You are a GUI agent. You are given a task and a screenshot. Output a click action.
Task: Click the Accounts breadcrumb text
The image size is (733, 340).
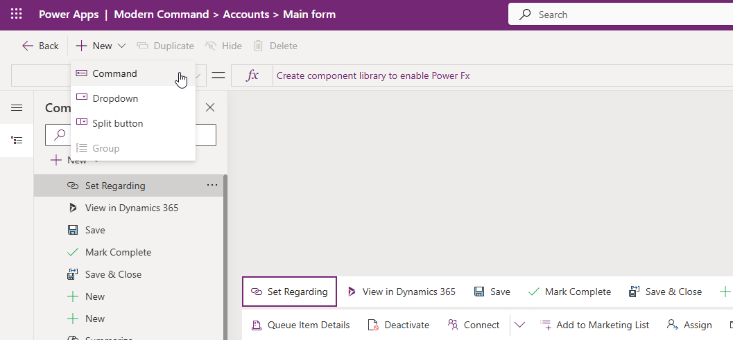[x=246, y=15]
